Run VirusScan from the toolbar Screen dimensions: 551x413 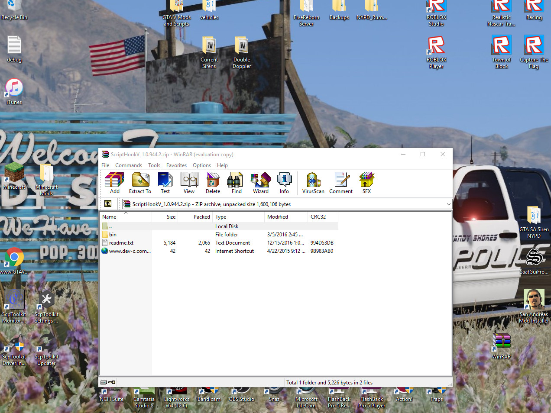point(313,183)
